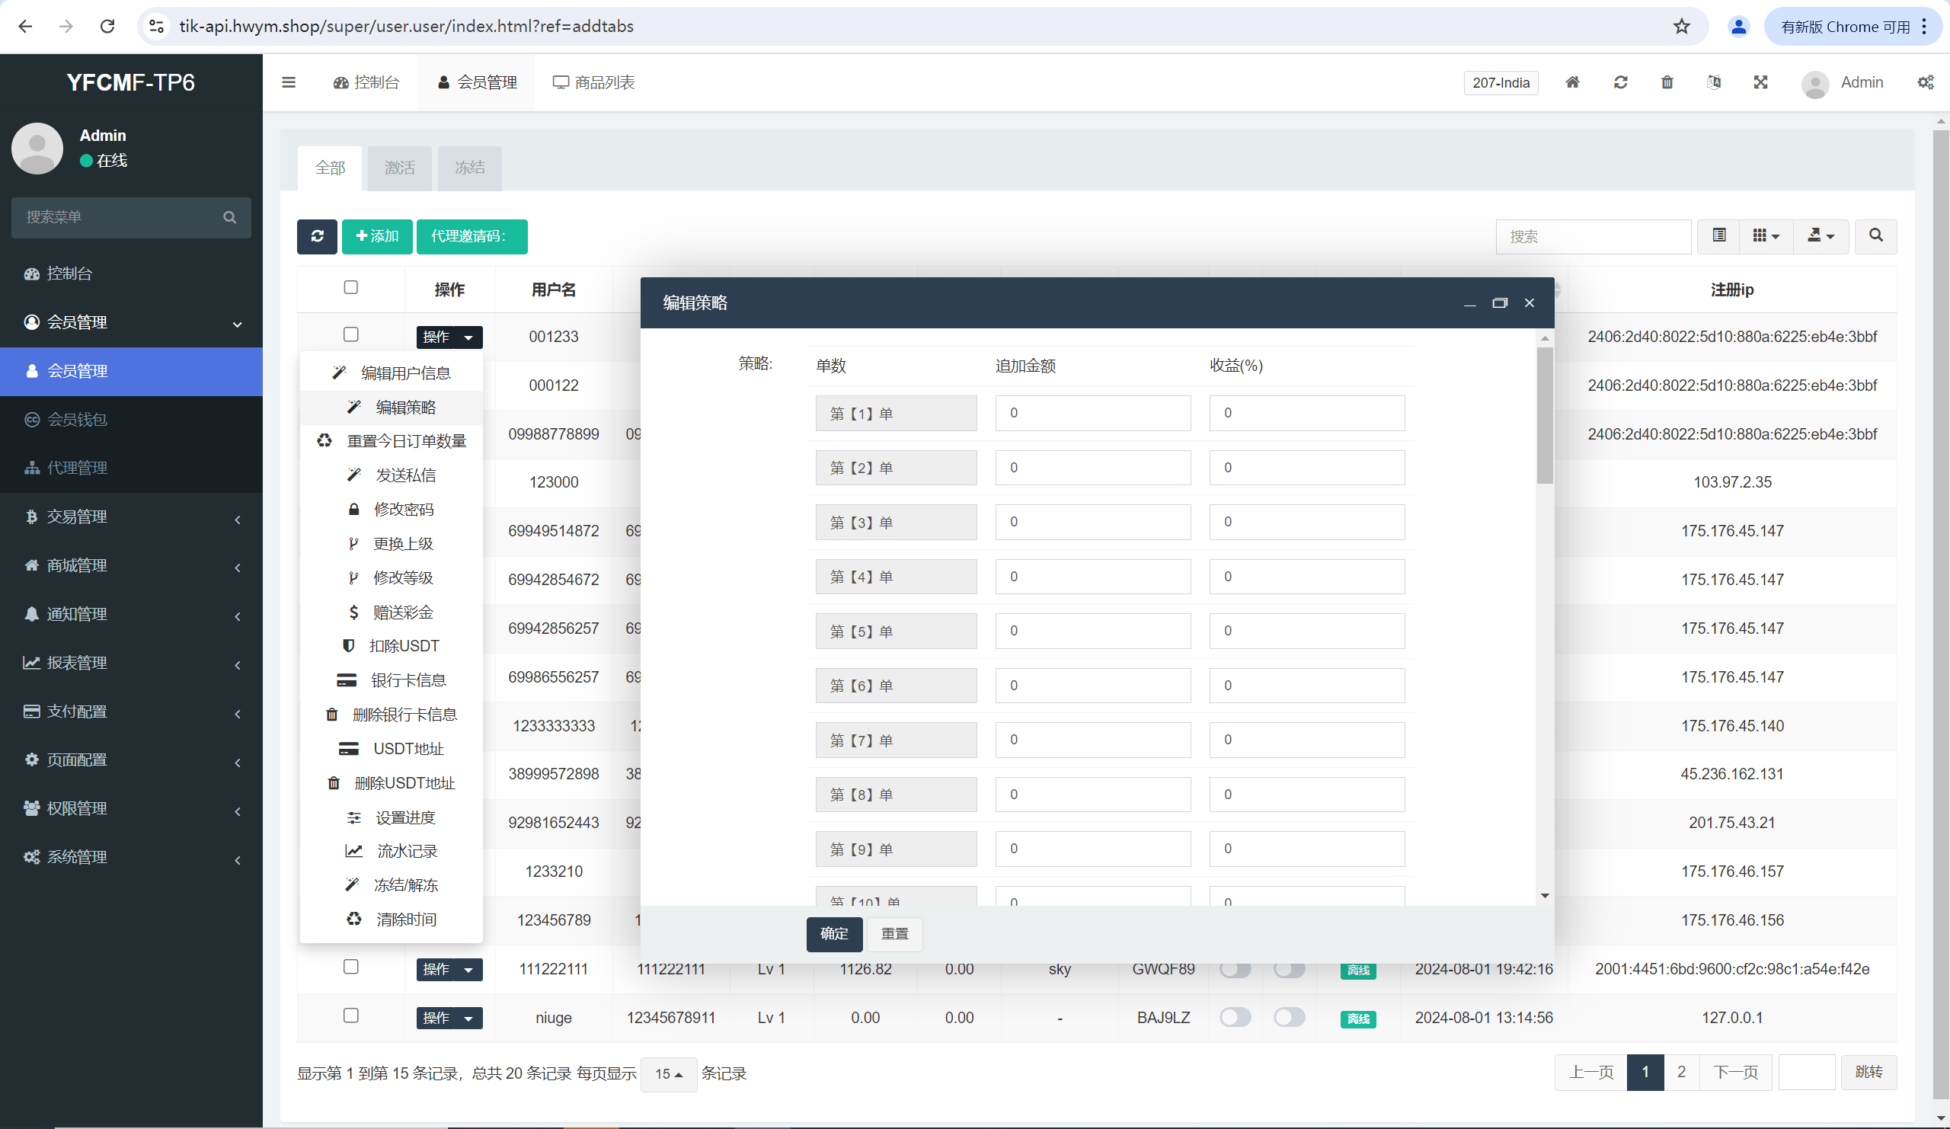Click the table toggle view icon
The width and height of the screenshot is (1950, 1129).
tap(1718, 235)
